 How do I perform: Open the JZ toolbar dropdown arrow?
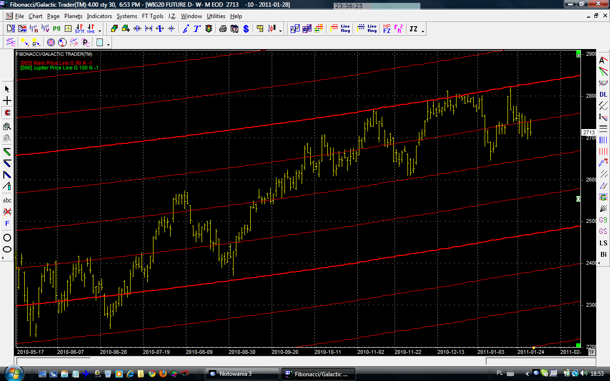423,31
